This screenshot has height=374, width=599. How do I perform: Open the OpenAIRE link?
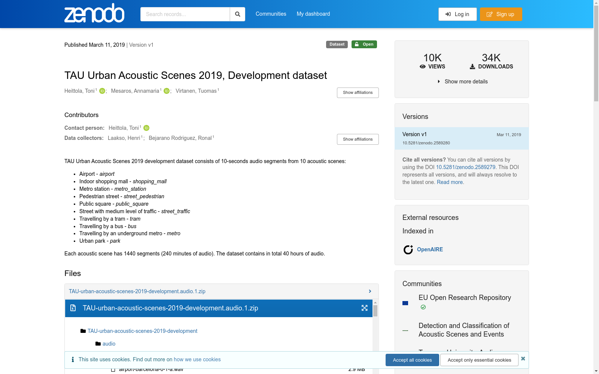430,249
